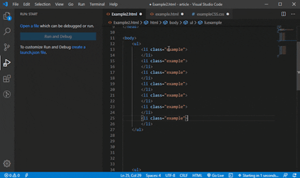Change language mode via HTML
Viewport: 300px width, 178px height.
coord(197,175)
